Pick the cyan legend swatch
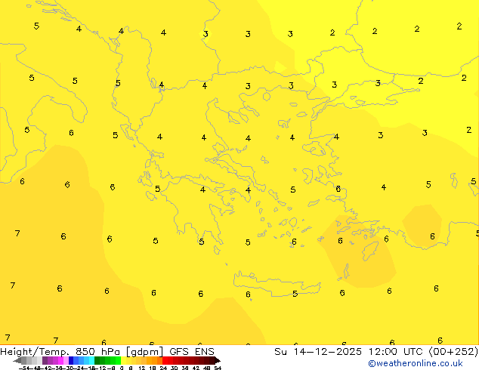Image resolution: width=479 pixels, height=370 pixels. (92, 360)
